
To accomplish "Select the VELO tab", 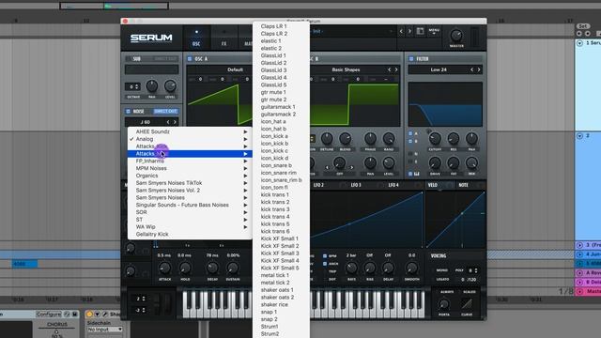I will tap(432, 185).
